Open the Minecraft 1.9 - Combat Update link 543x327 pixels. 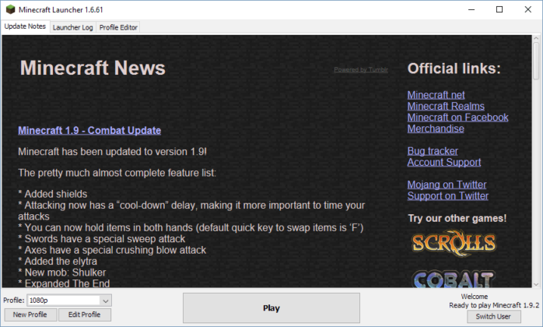(x=89, y=130)
